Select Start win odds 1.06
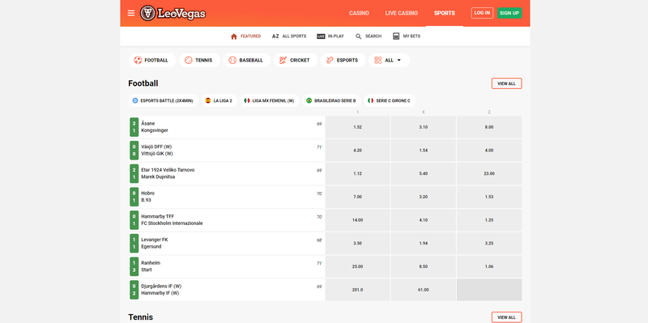This screenshot has width=648, height=323. point(489,266)
